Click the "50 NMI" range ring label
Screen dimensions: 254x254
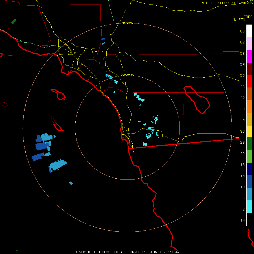pyautogui.click(x=127, y=75)
